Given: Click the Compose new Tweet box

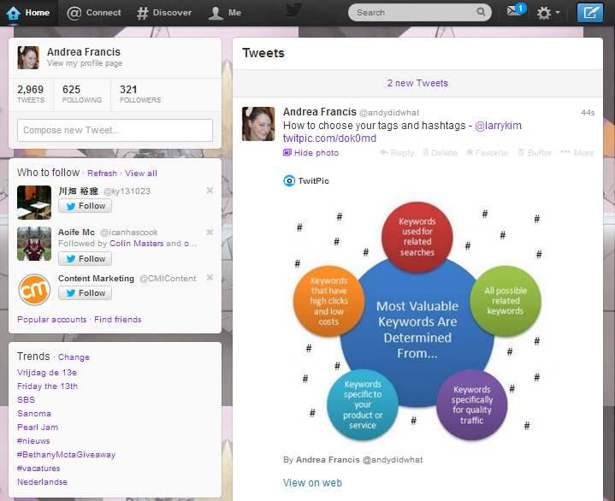Looking at the screenshot, I should 115,130.
